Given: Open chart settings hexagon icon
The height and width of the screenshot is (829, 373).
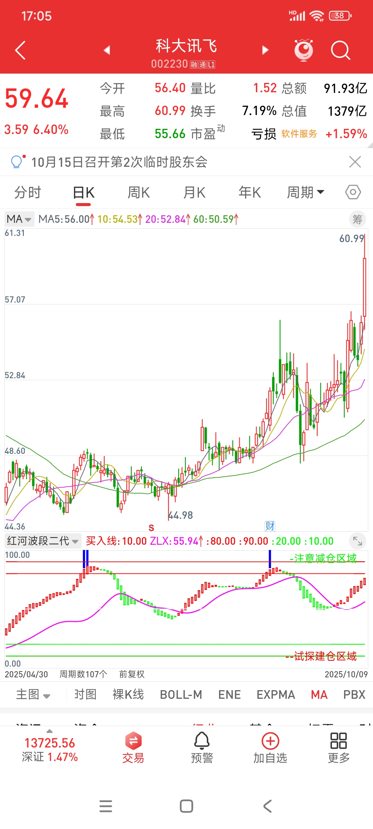Looking at the screenshot, I should pos(353,192).
